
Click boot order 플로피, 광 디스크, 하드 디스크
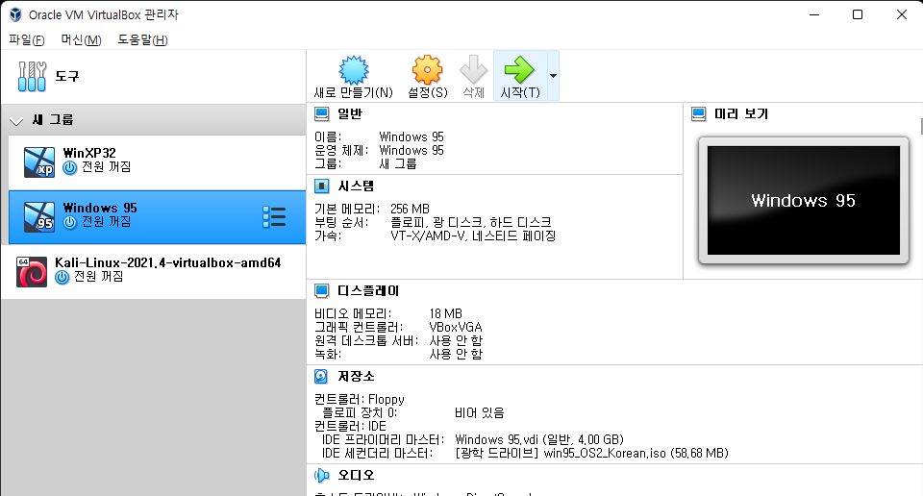pyautogui.click(x=471, y=222)
